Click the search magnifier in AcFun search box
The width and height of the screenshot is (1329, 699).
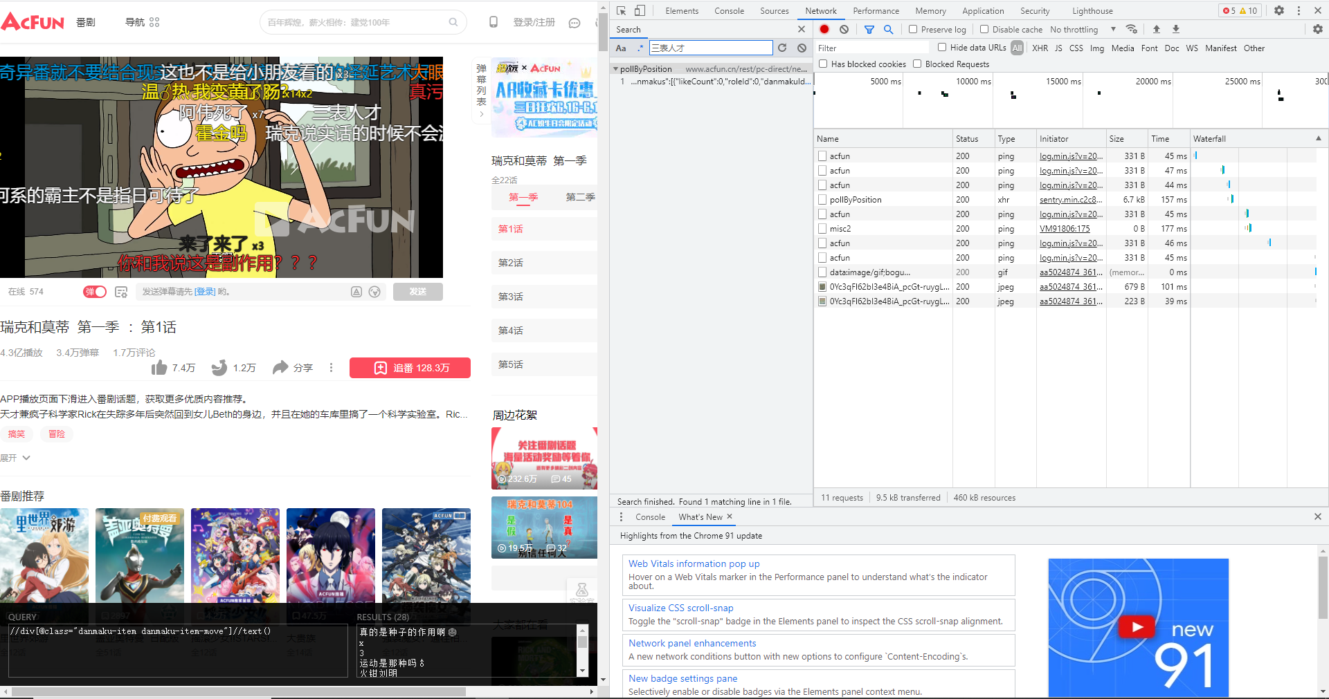[x=453, y=22]
